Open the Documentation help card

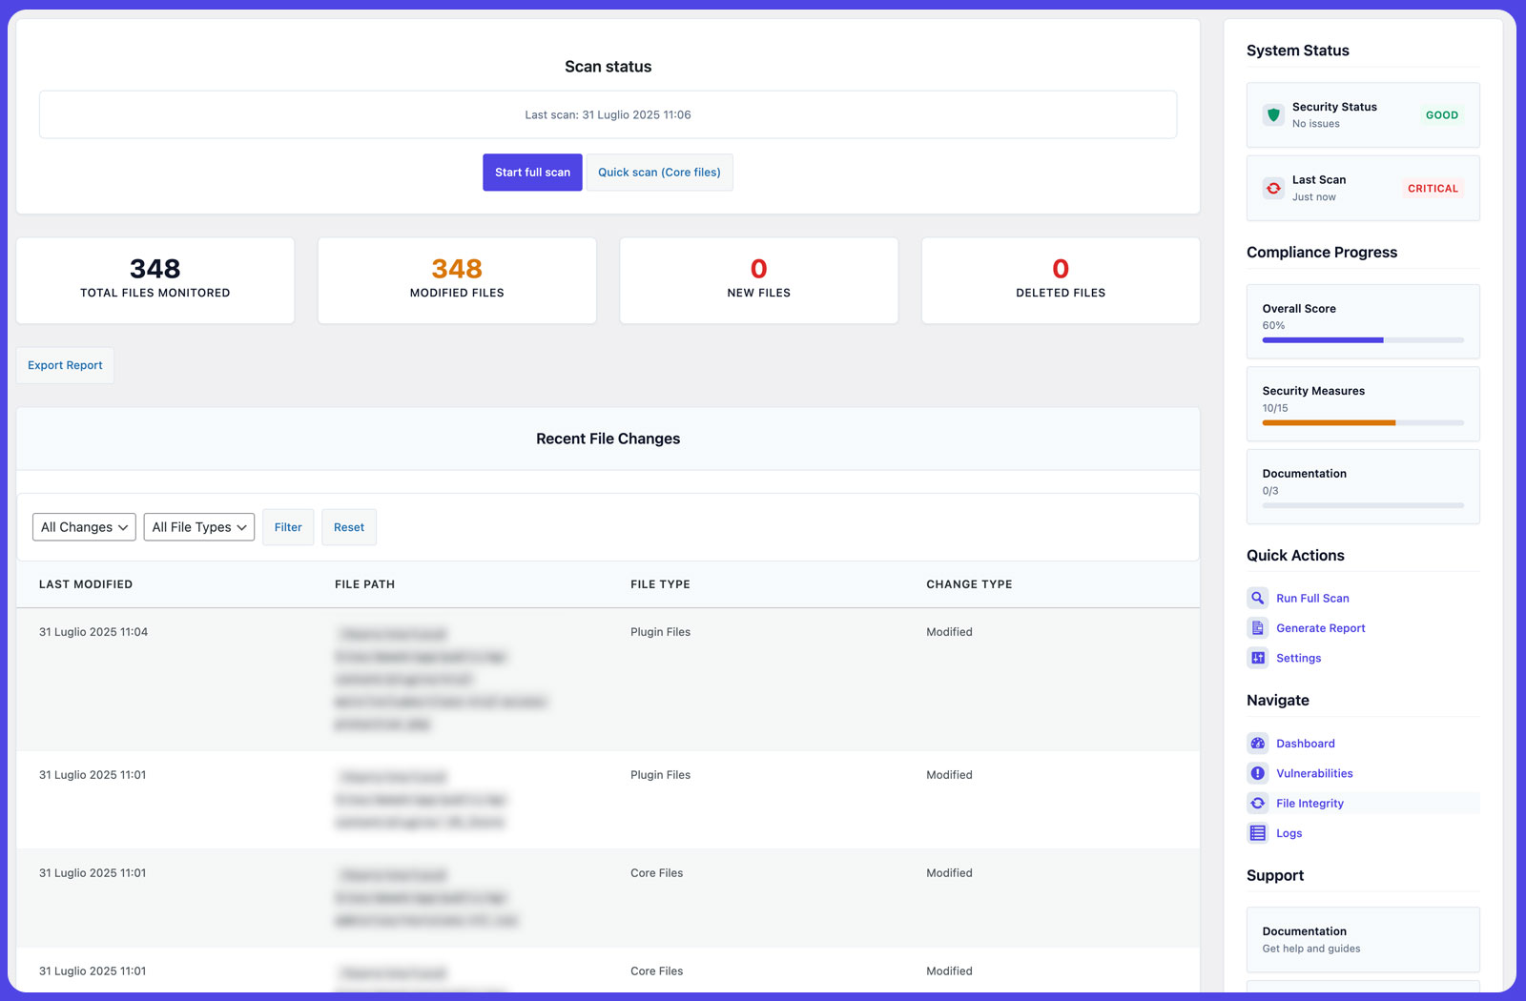click(x=1362, y=939)
